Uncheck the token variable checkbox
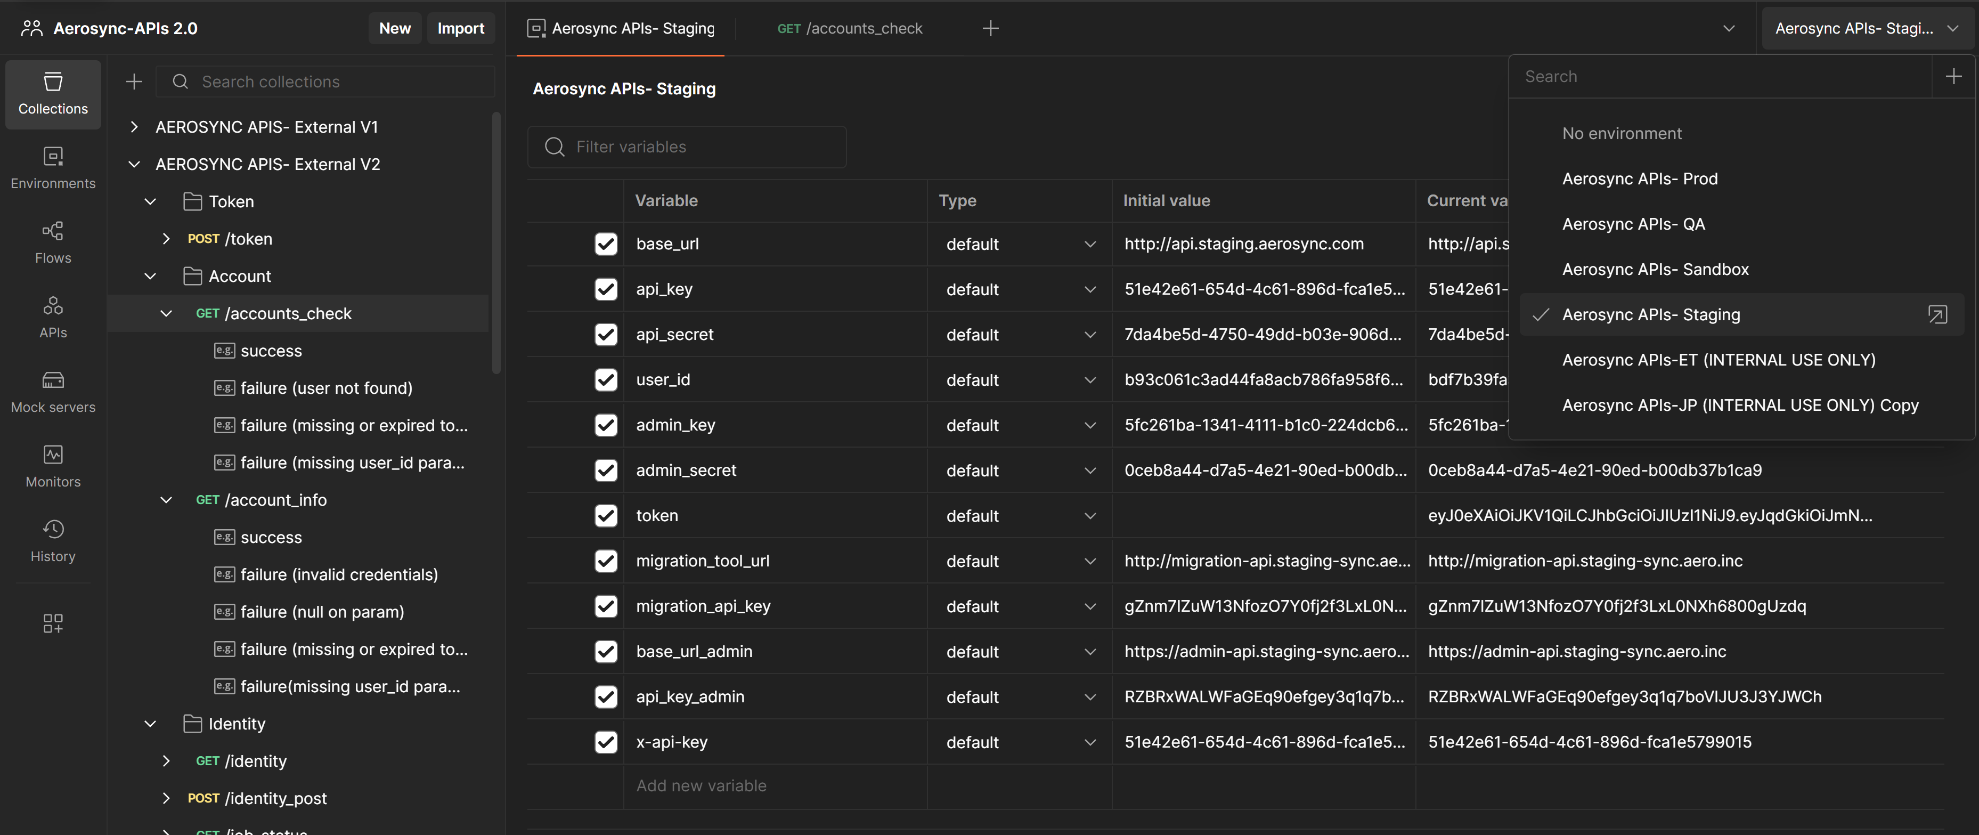The image size is (1979, 835). pos(605,515)
